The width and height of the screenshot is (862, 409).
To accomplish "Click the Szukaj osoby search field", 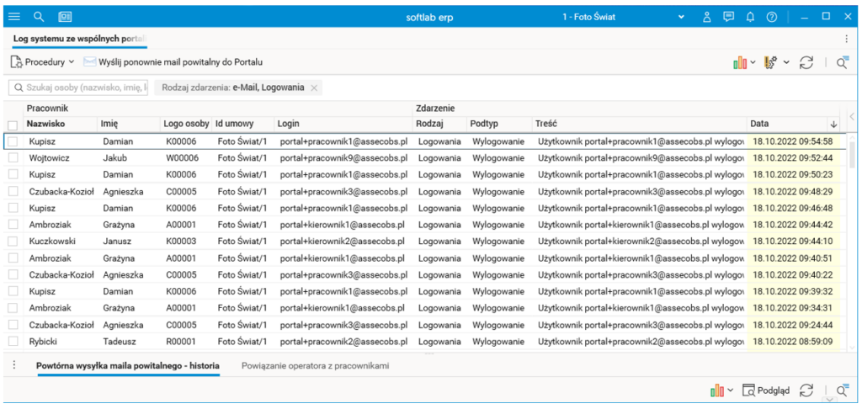I will click(81, 88).
